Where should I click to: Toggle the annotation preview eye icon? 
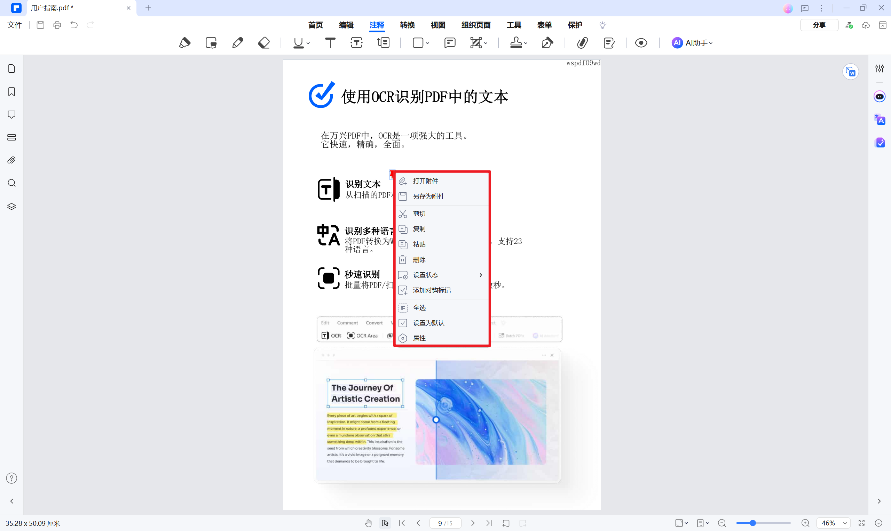coord(641,42)
